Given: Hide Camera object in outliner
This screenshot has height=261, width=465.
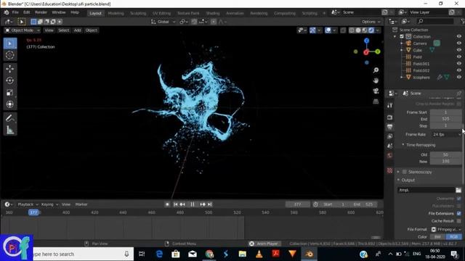Looking at the screenshot, I should [x=458, y=43].
